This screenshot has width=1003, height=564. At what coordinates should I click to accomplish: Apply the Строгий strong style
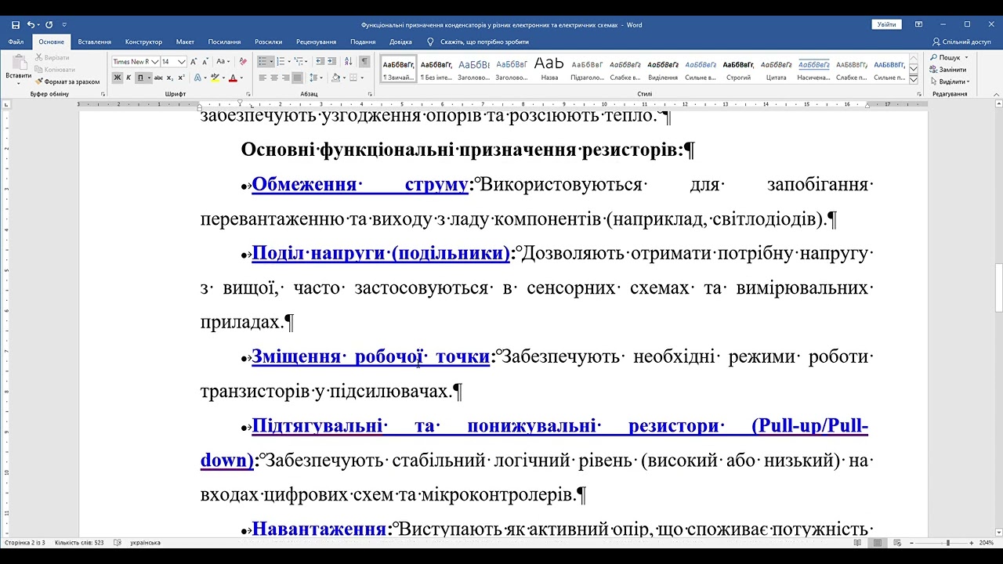[x=738, y=68]
